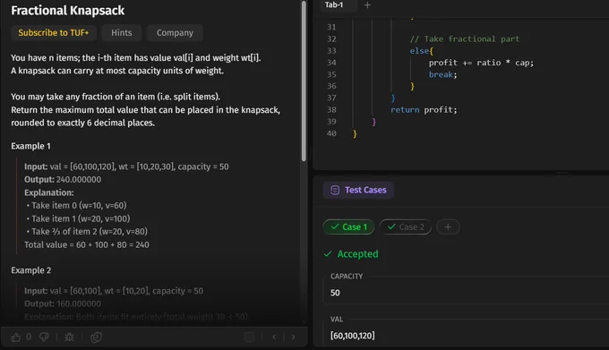609x350 pixels.
Task: Click the Example 2 heading
Action: tap(31, 270)
